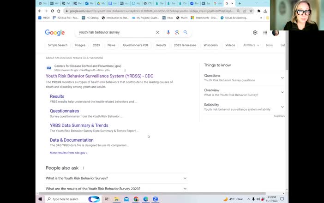Open the All filters dropdown
This screenshot has height=203, width=324.
pos(251,45)
